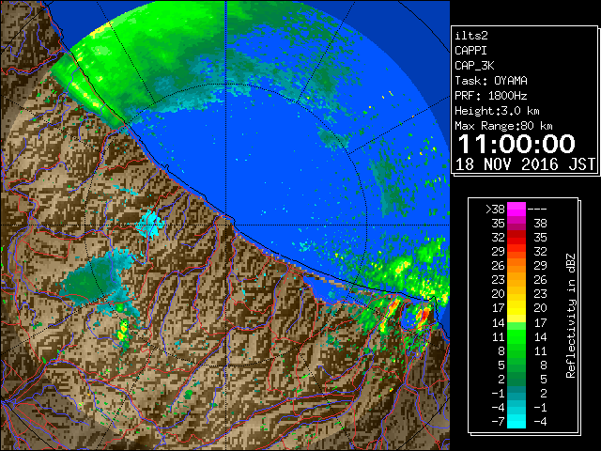Click the "CAP_3K" text line
The image size is (601, 451).
[474, 66]
